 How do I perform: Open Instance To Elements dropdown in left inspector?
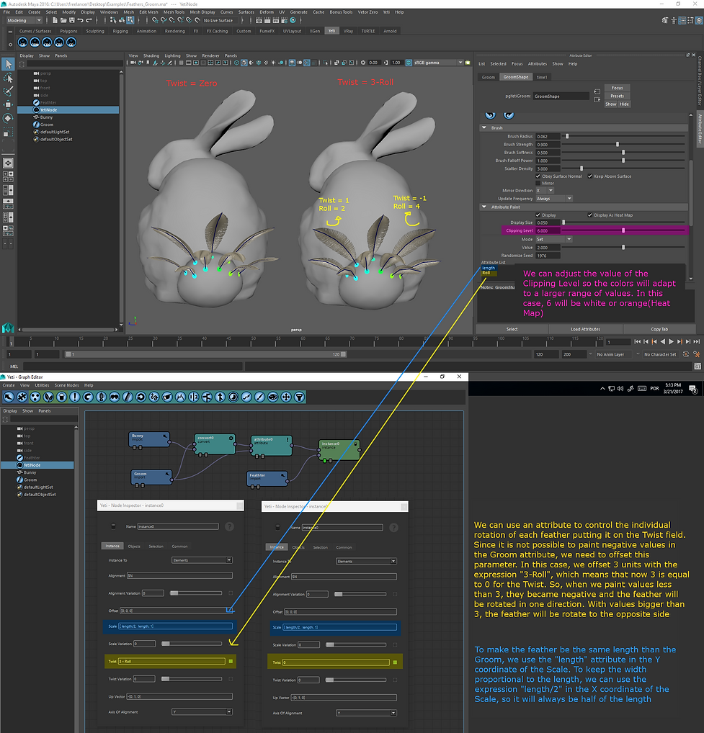click(x=202, y=560)
